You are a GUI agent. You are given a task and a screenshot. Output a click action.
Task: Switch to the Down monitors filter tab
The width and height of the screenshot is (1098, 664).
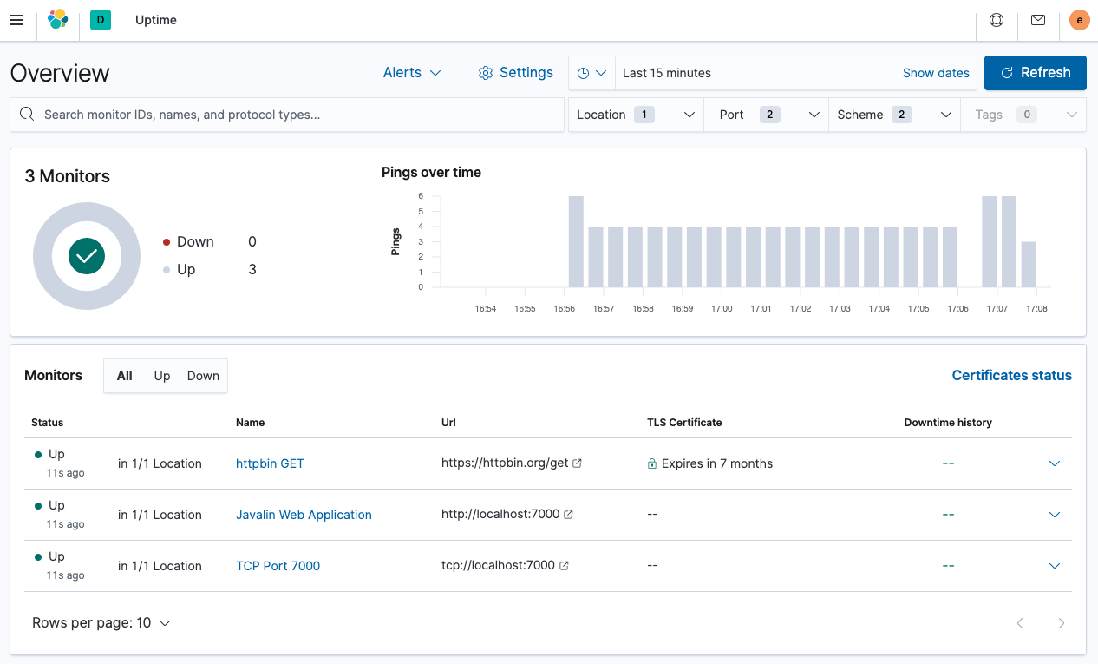(203, 376)
